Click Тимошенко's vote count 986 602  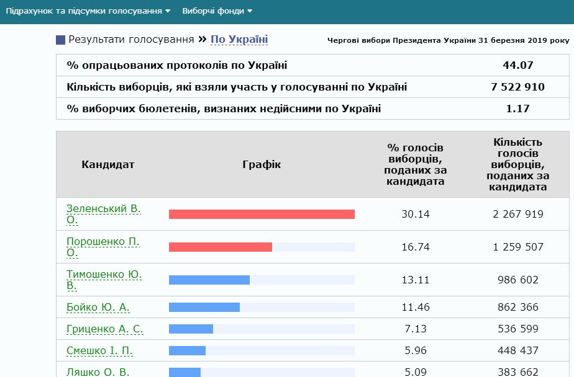518,280
